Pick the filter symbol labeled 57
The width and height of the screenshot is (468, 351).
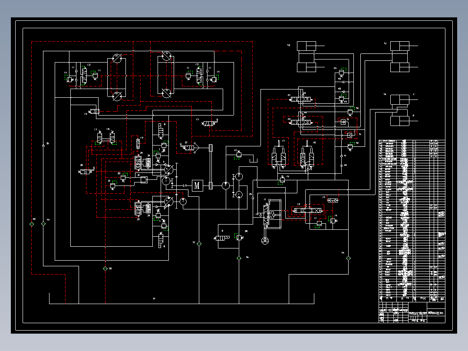click(199, 244)
